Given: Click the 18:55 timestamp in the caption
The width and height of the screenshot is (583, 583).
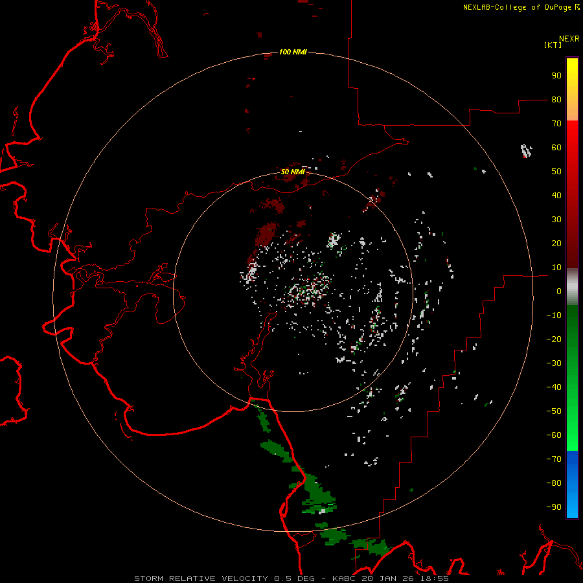Looking at the screenshot, I should click(436, 578).
